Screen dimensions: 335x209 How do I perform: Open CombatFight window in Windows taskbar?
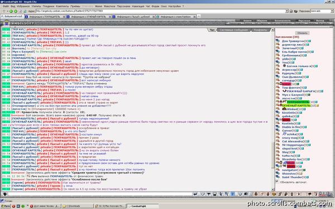[143, 206]
